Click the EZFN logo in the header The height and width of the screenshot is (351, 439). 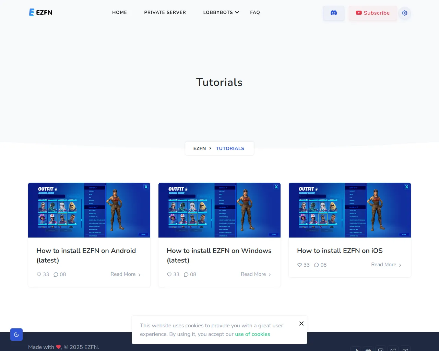point(40,12)
